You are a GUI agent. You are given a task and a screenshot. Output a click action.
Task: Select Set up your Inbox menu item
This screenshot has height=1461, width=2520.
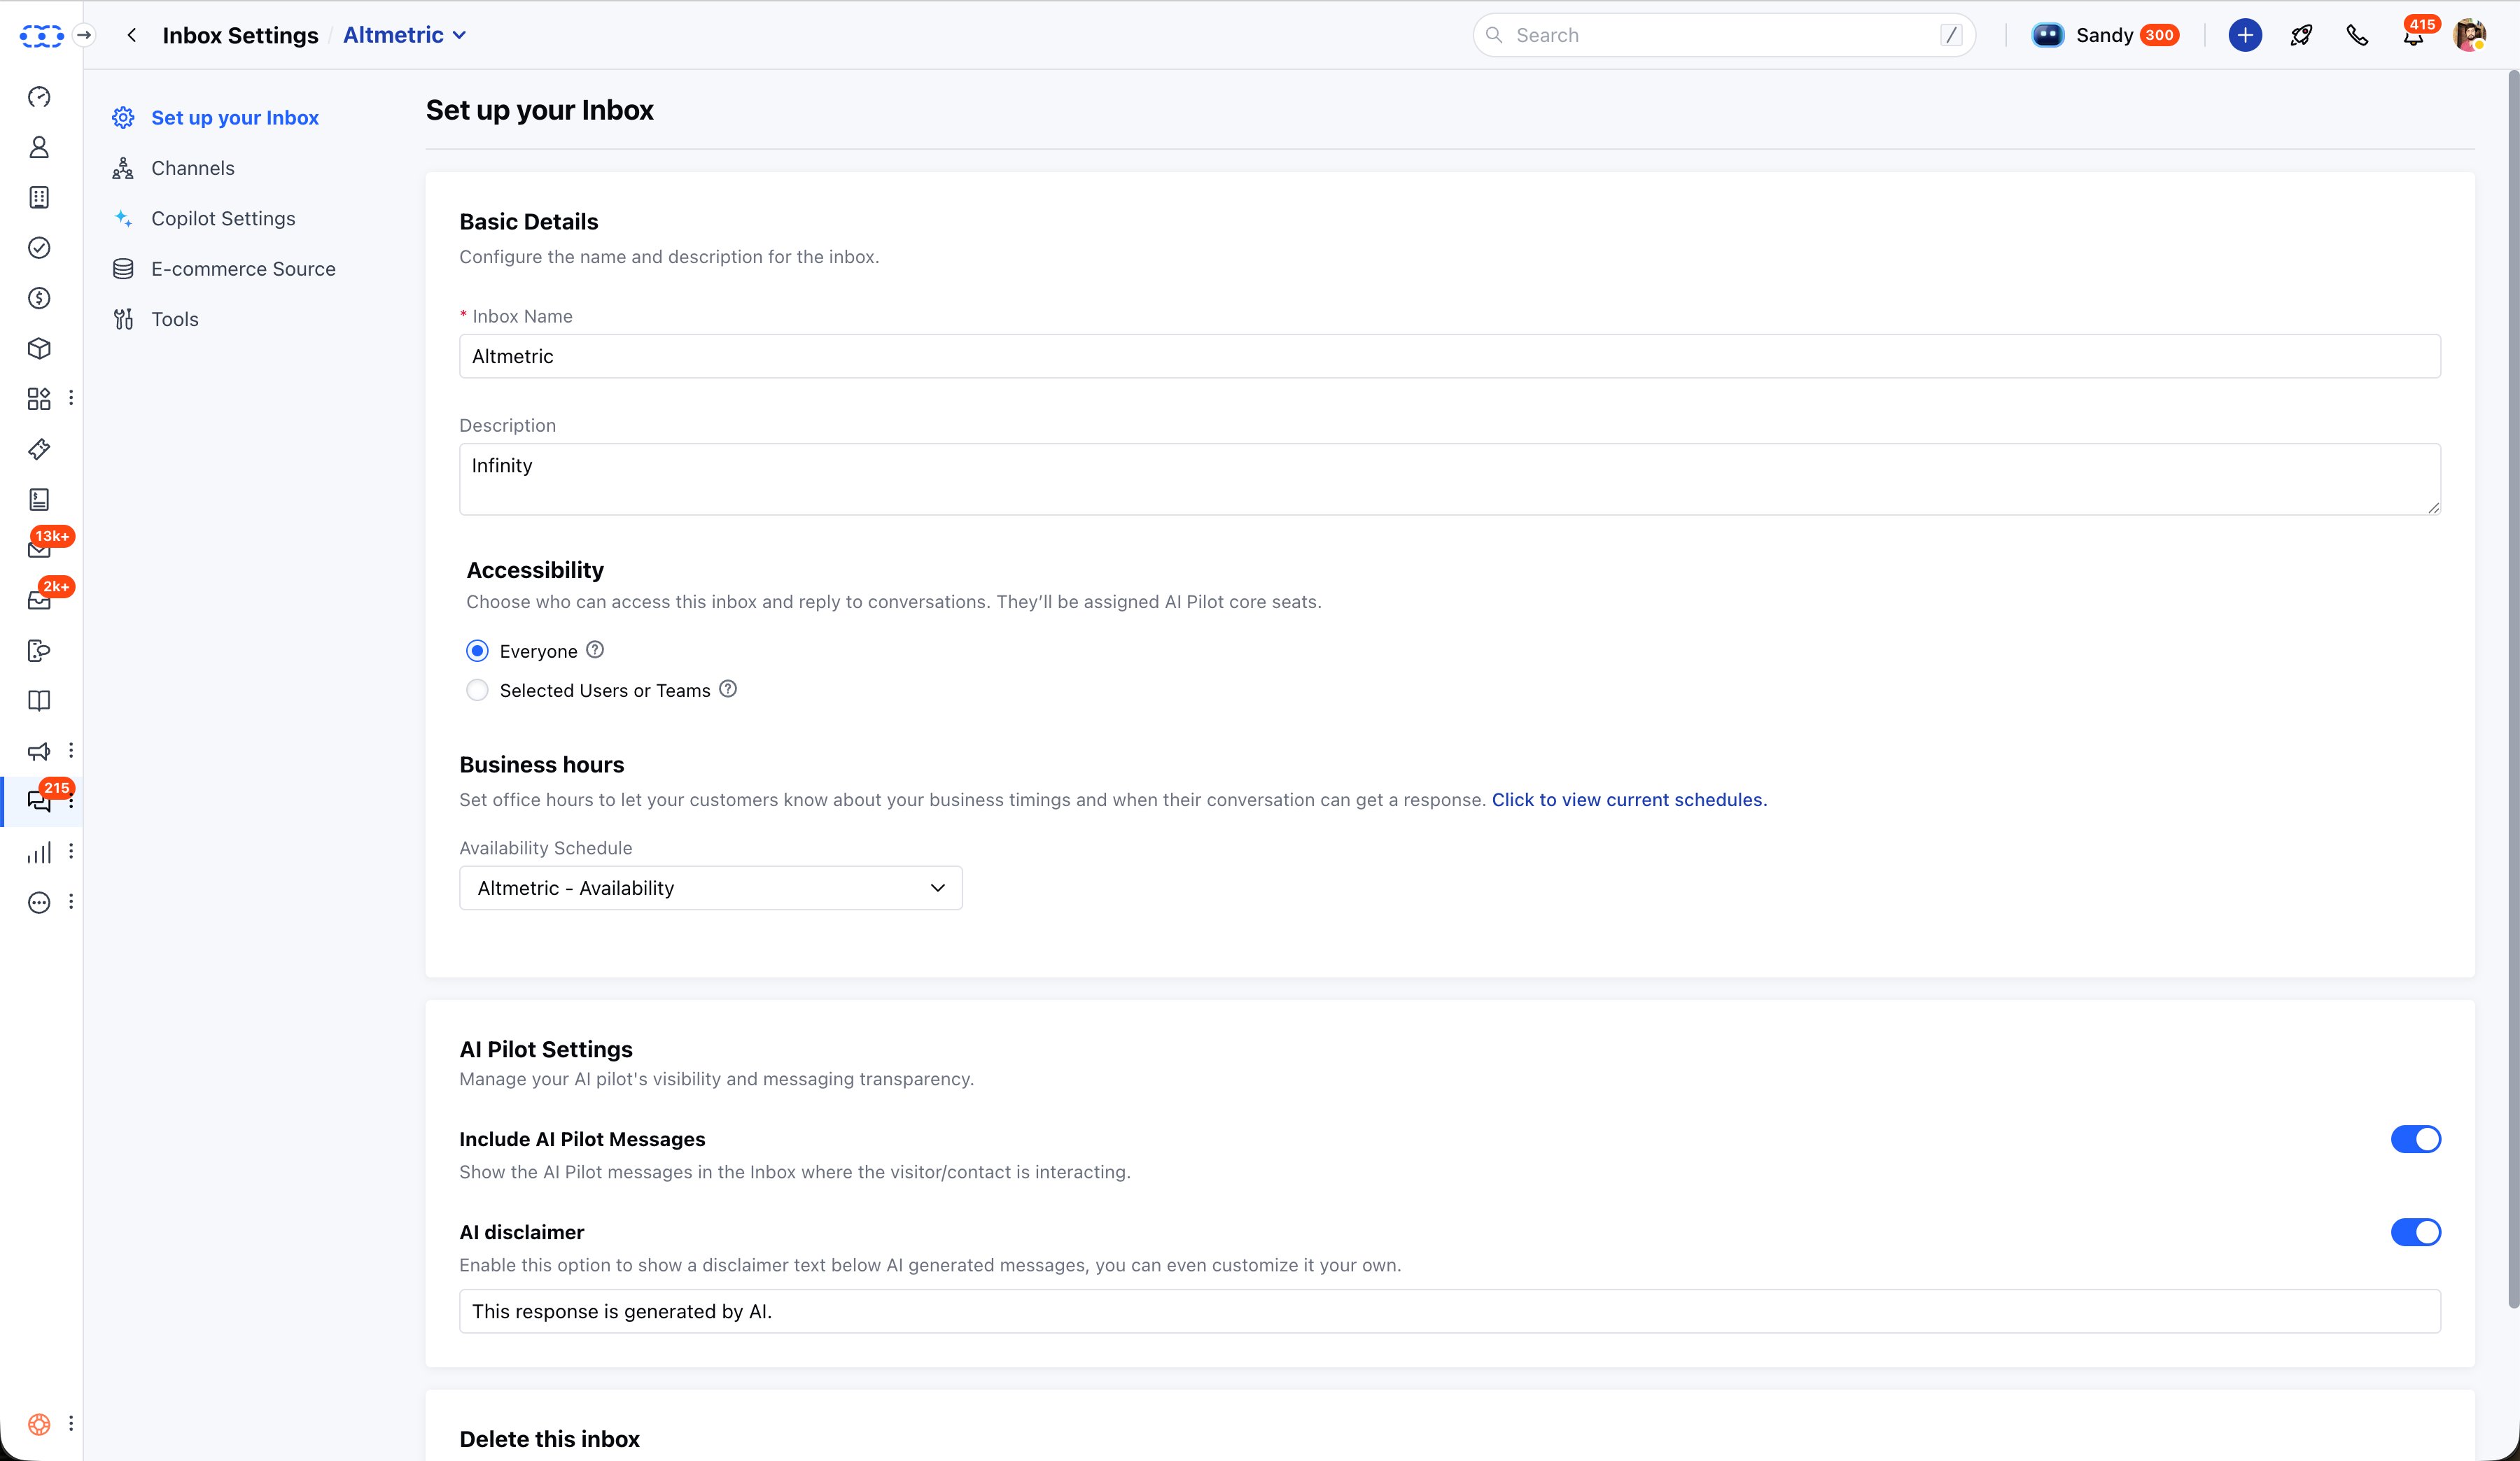point(215,118)
